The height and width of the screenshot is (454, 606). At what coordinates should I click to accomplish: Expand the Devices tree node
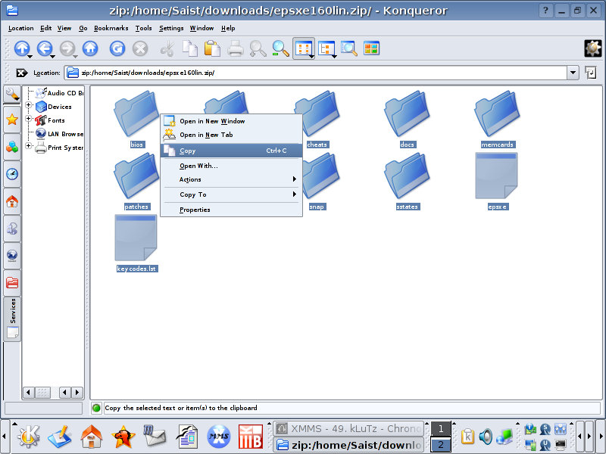(x=29, y=106)
